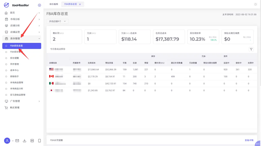Click the 库存周转率 card
Screen dimensions: 261x146
coord(203,37)
